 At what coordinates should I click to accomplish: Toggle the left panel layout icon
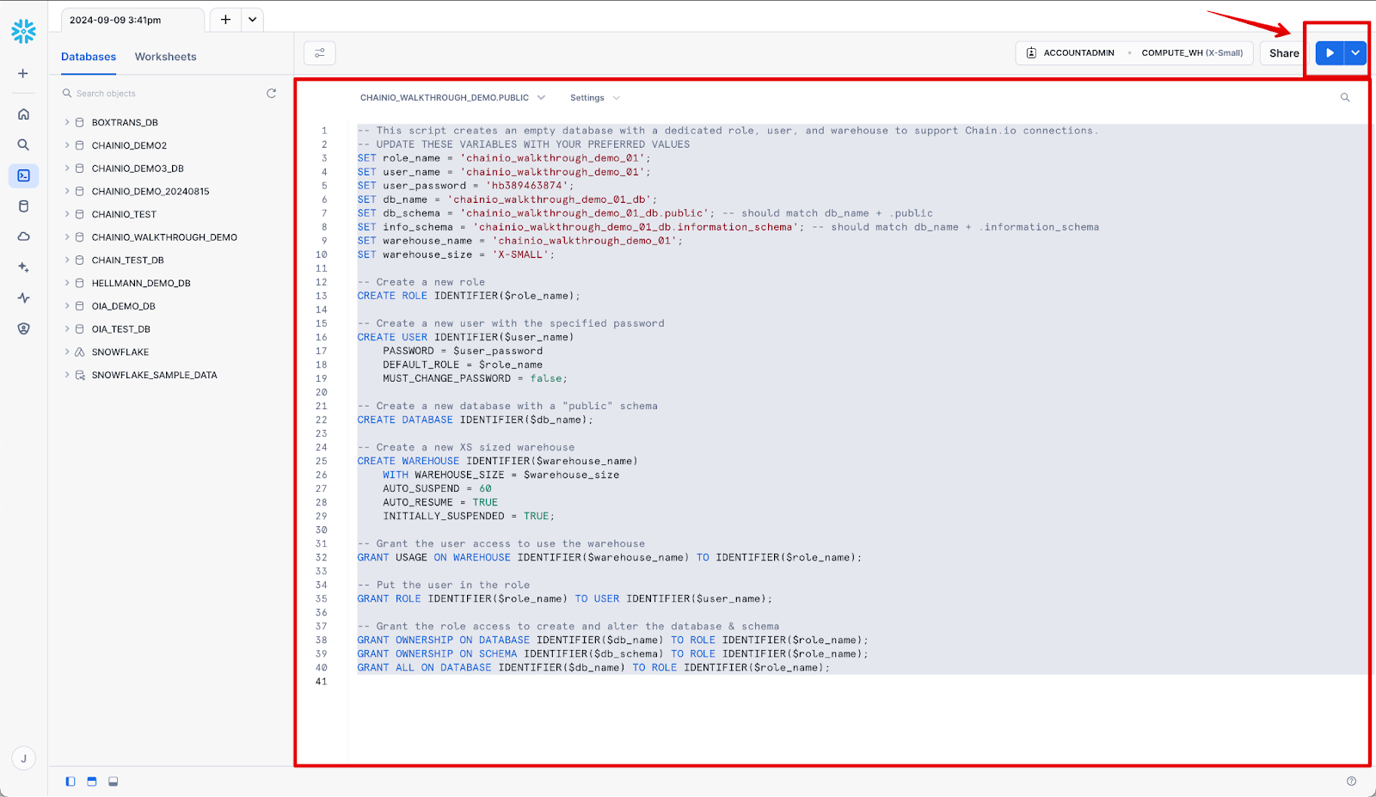point(71,782)
